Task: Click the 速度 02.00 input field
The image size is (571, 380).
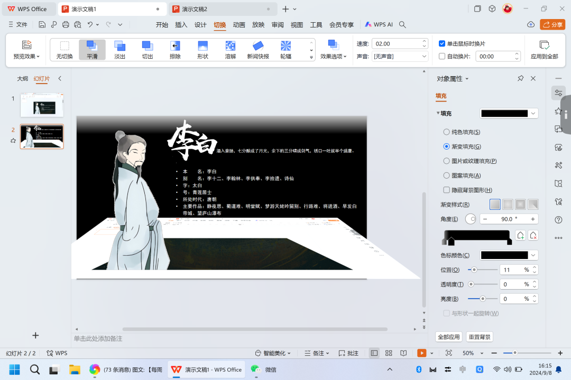Action: [x=397, y=44]
